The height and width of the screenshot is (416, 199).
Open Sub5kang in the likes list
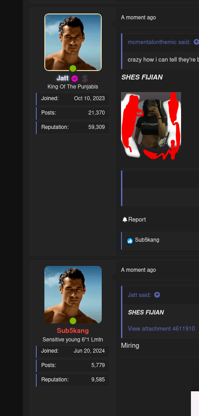147,240
